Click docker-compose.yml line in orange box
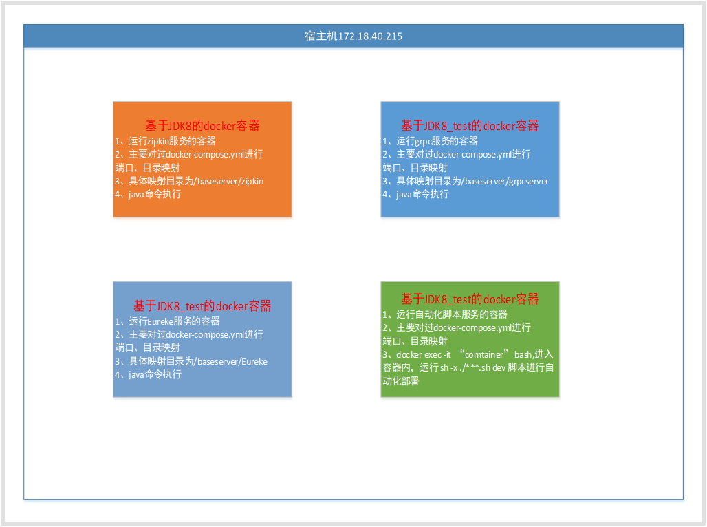 (189, 154)
